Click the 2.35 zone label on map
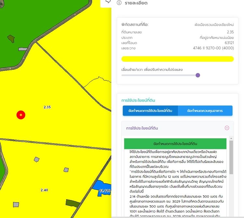Screen dimensions: 244x218 tap(47, 107)
